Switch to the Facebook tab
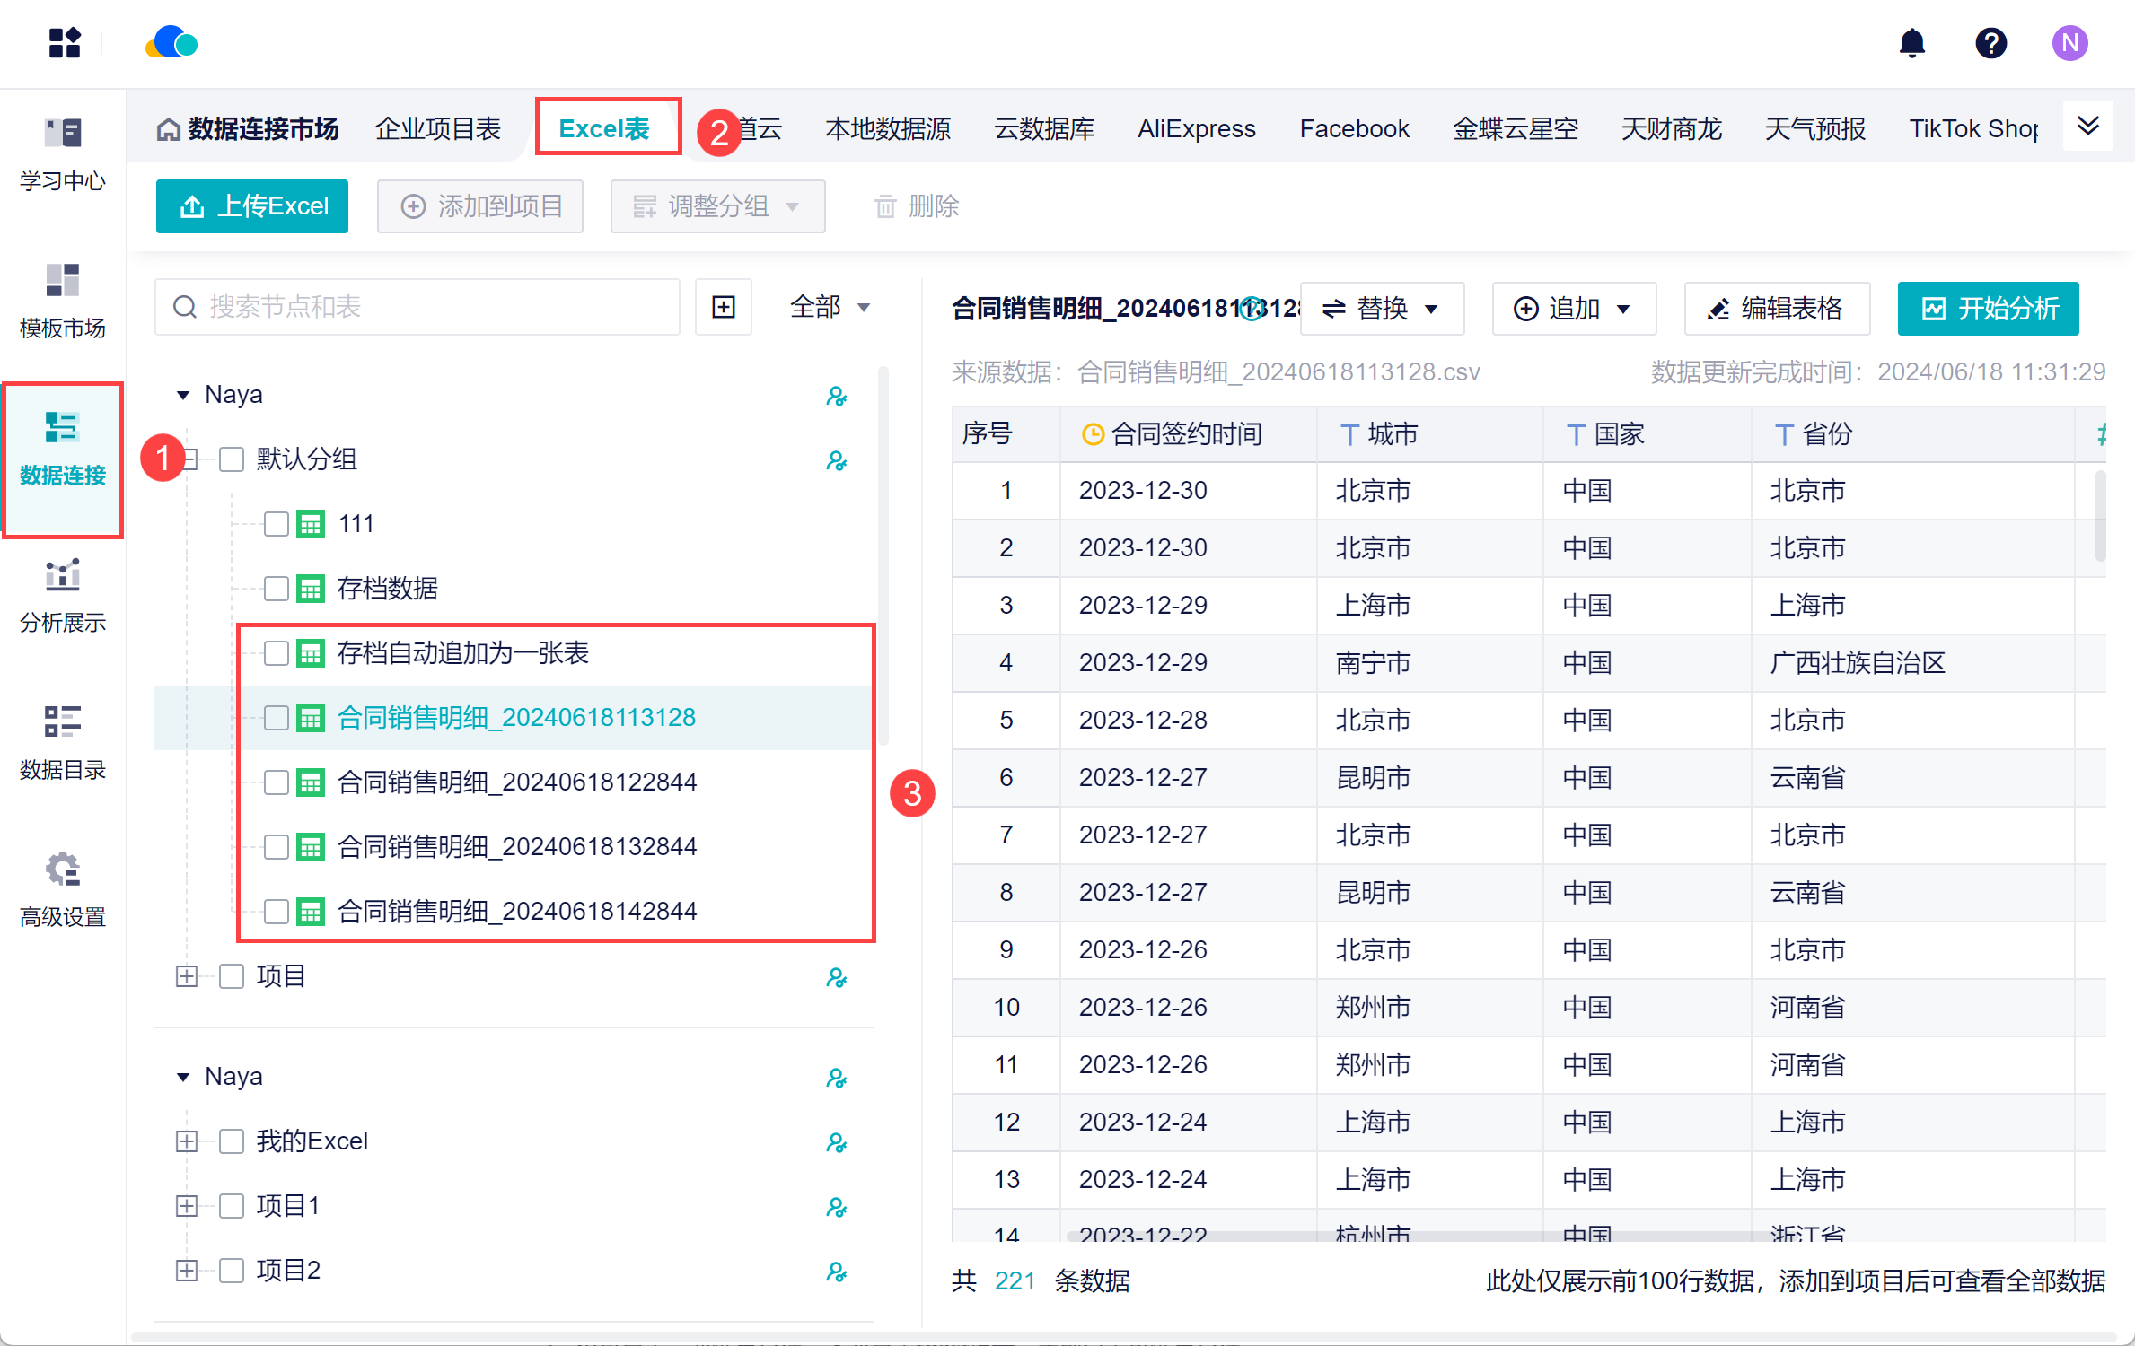2135x1346 pixels. coord(1353,128)
